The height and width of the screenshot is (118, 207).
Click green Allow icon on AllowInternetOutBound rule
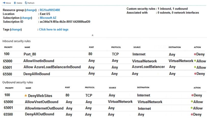(191, 108)
